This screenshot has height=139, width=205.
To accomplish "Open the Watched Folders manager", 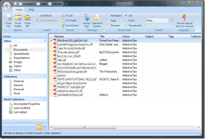I will pos(97,21).
